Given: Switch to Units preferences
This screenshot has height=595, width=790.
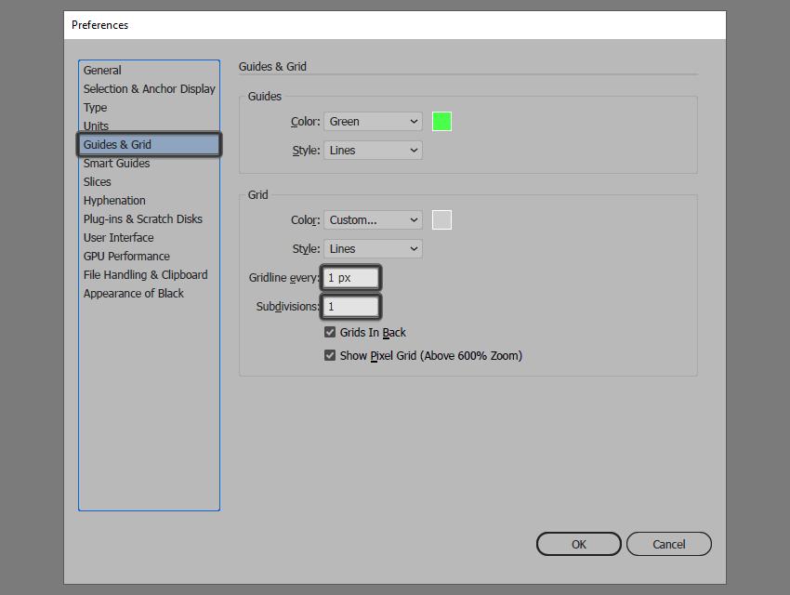Looking at the screenshot, I should coord(96,126).
